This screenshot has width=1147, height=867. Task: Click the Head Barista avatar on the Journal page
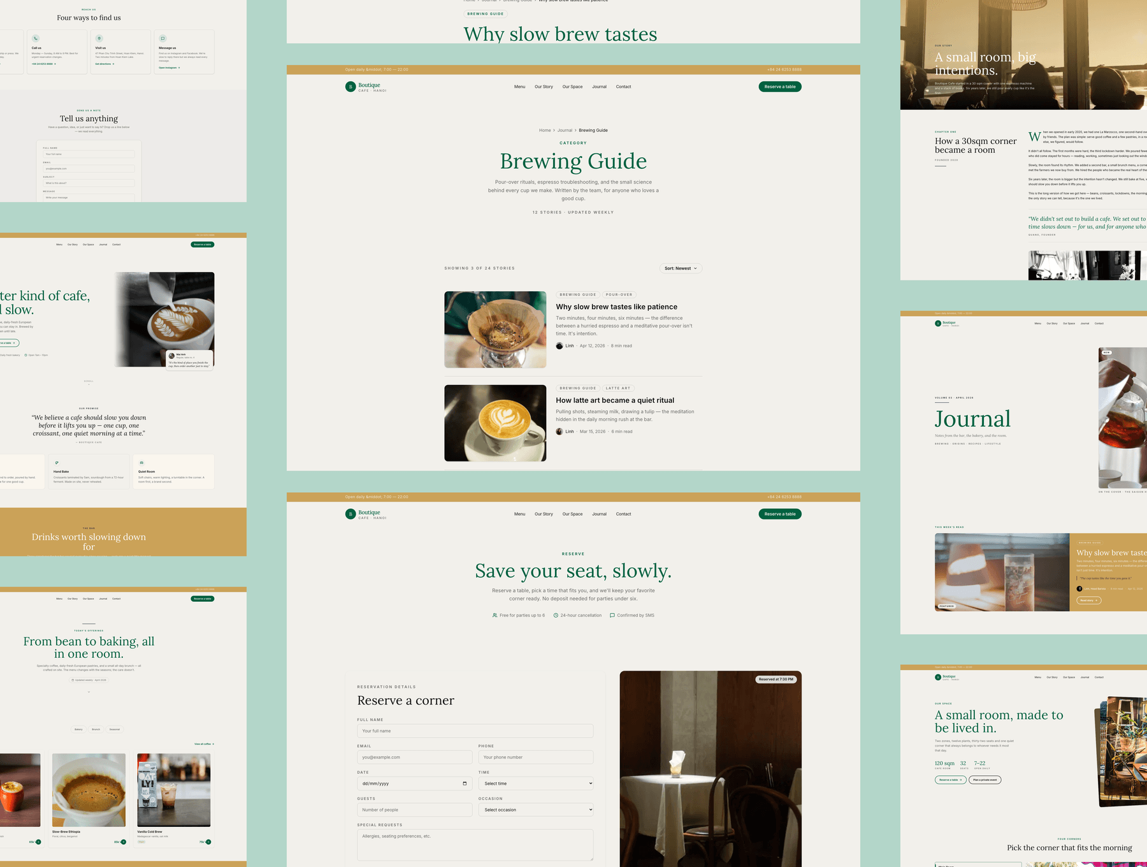click(x=1079, y=588)
